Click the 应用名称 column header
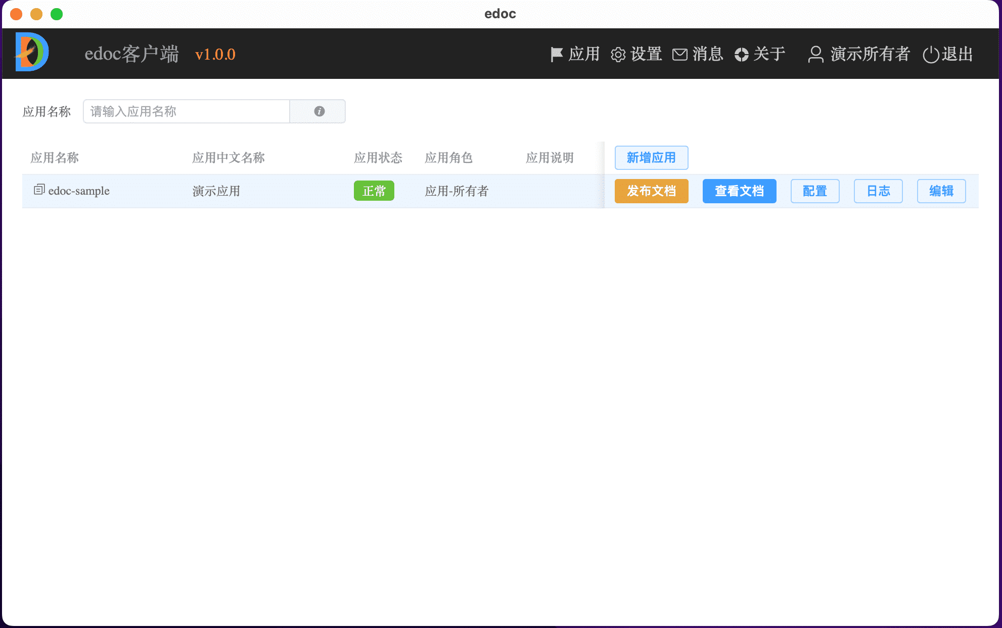The width and height of the screenshot is (1002, 628). click(x=54, y=157)
